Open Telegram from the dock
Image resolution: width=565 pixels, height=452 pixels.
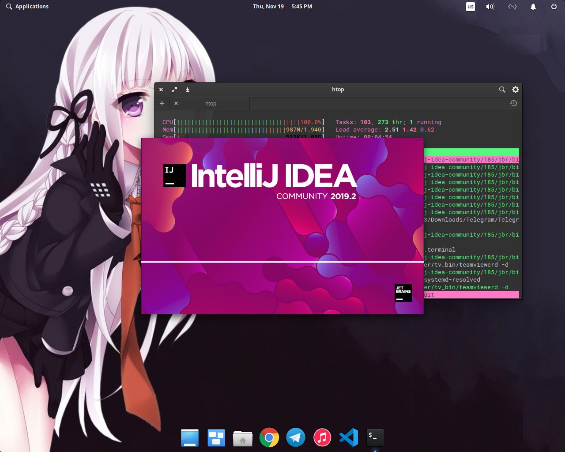[296, 438]
